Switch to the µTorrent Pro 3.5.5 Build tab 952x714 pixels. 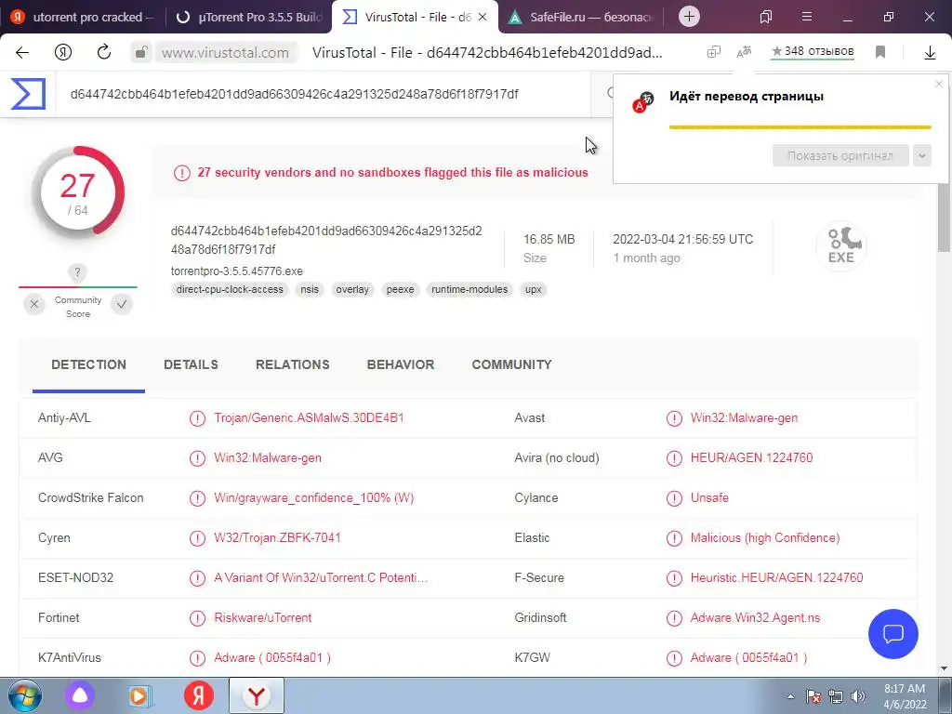(x=247, y=17)
